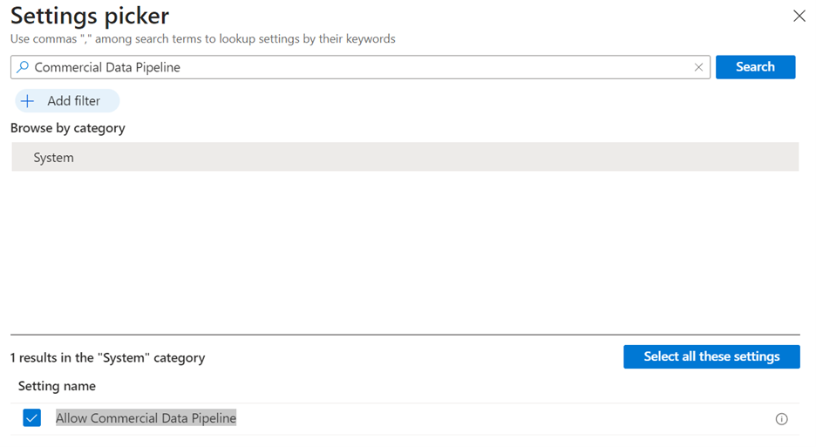Select the System category row

405,158
